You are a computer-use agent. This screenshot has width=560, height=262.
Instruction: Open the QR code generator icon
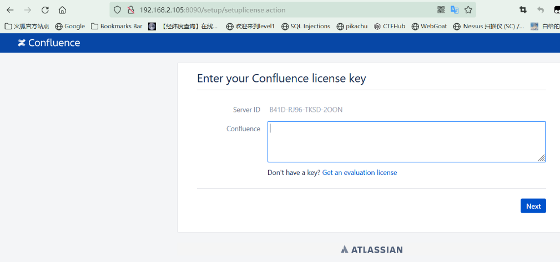pyautogui.click(x=441, y=9)
